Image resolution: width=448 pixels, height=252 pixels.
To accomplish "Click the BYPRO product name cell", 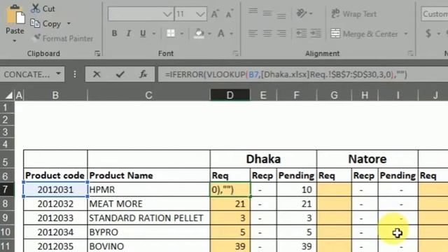I will click(x=149, y=232).
